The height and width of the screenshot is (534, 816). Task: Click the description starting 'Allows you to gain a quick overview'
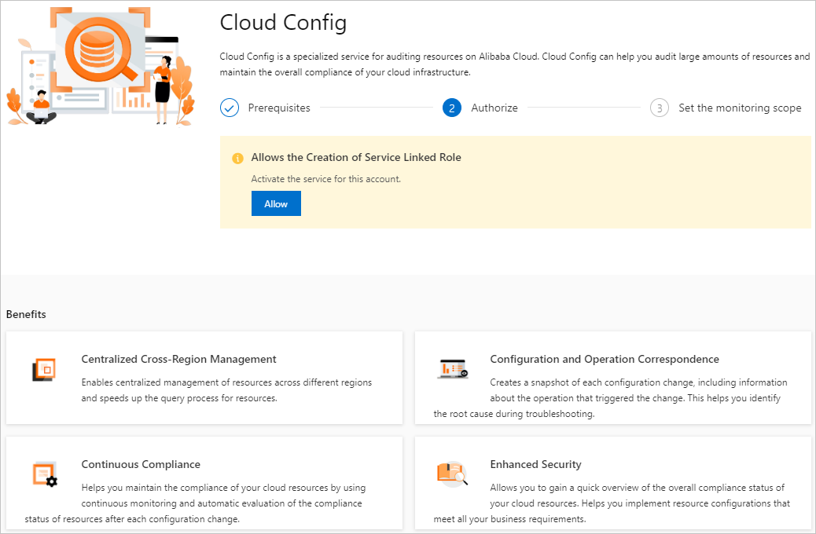pyautogui.click(x=612, y=503)
